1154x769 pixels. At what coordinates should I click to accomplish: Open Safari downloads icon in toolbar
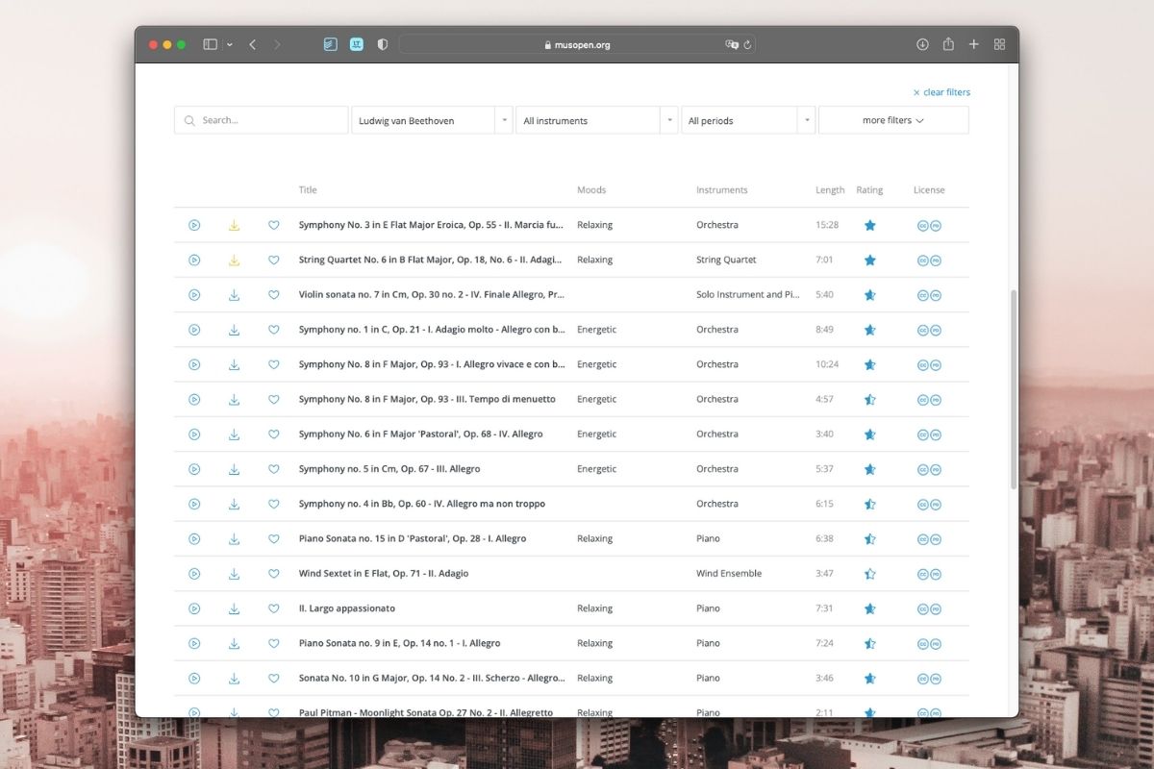[x=922, y=44]
